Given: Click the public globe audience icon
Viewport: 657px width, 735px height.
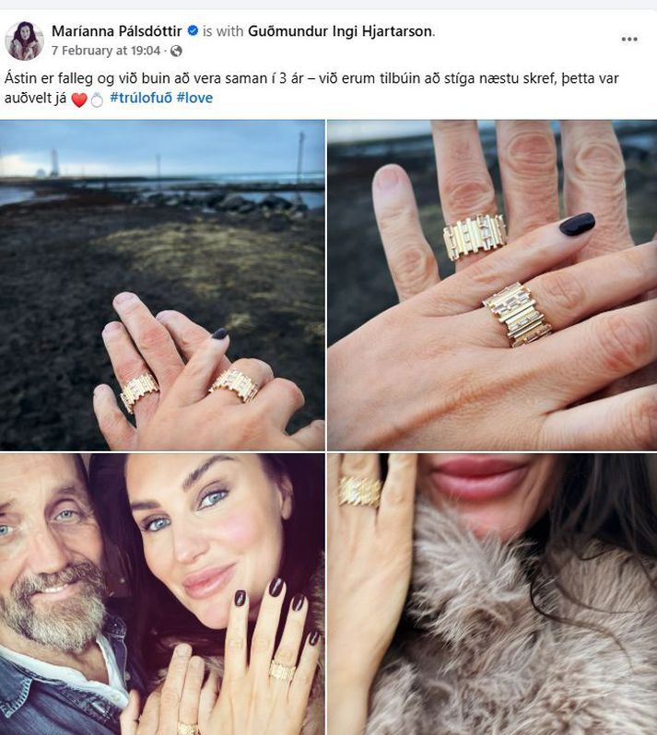Looking at the screenshot, I should pyautogui.click(x=176, y=51).
